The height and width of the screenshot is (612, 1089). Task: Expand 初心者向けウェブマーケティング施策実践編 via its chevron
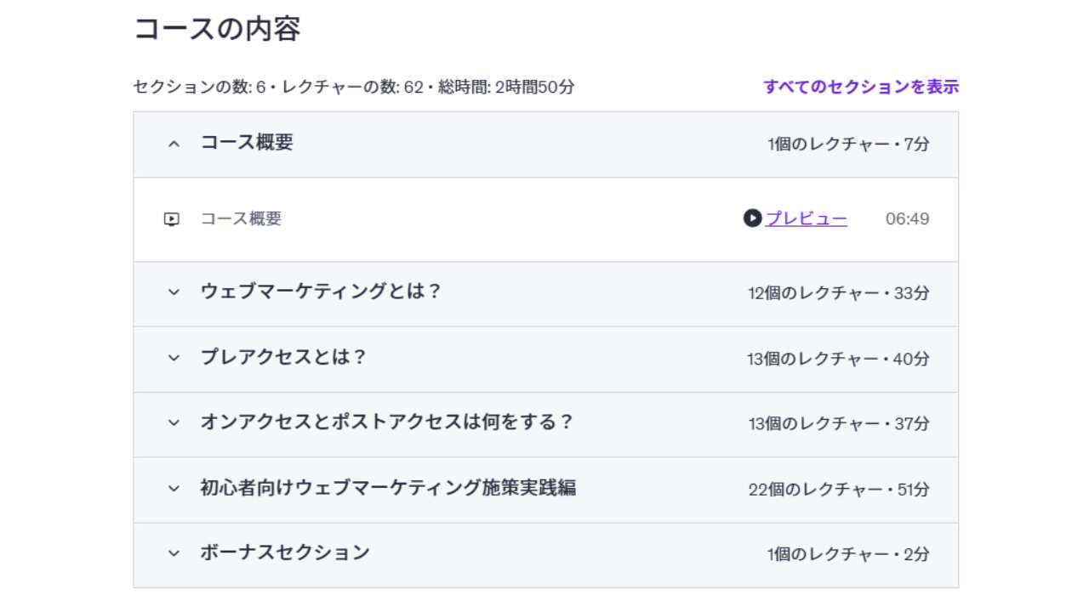coord(174,488)
